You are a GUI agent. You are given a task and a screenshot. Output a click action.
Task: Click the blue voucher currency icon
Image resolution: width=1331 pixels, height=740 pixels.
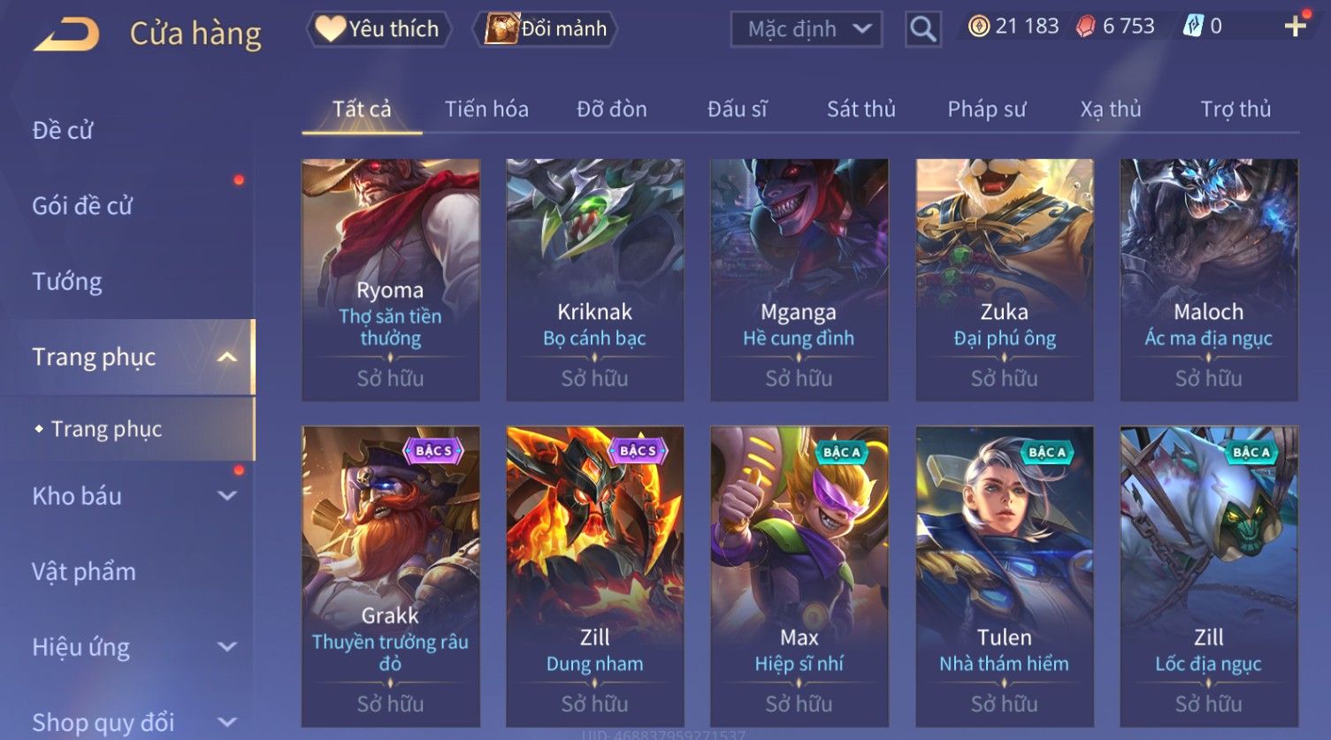pyautogui.click(x=1193, y=27)
